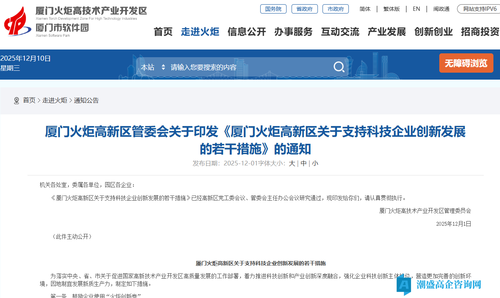Open the 办事服务 section

[x=294, y=32]
